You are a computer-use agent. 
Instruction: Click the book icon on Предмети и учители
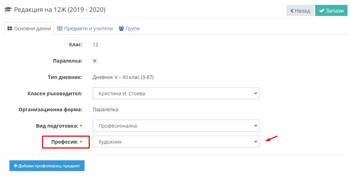(x=59, y=29)
